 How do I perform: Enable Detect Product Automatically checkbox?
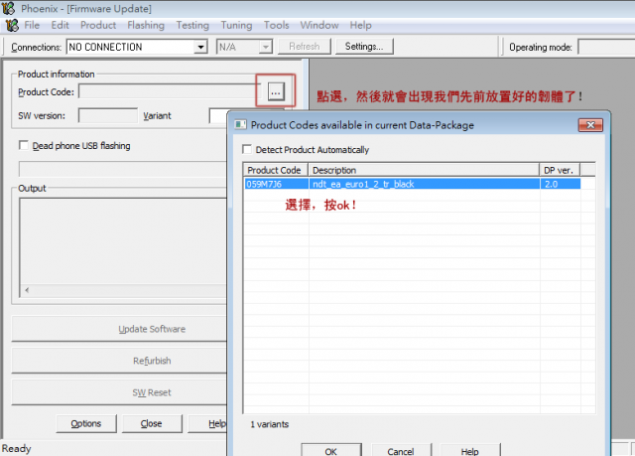click(247, 149)
